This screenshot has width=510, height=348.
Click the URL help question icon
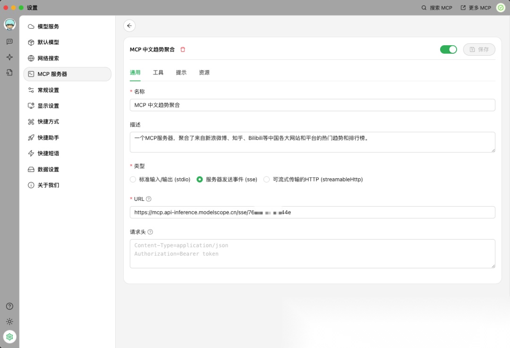pos(149,199)
